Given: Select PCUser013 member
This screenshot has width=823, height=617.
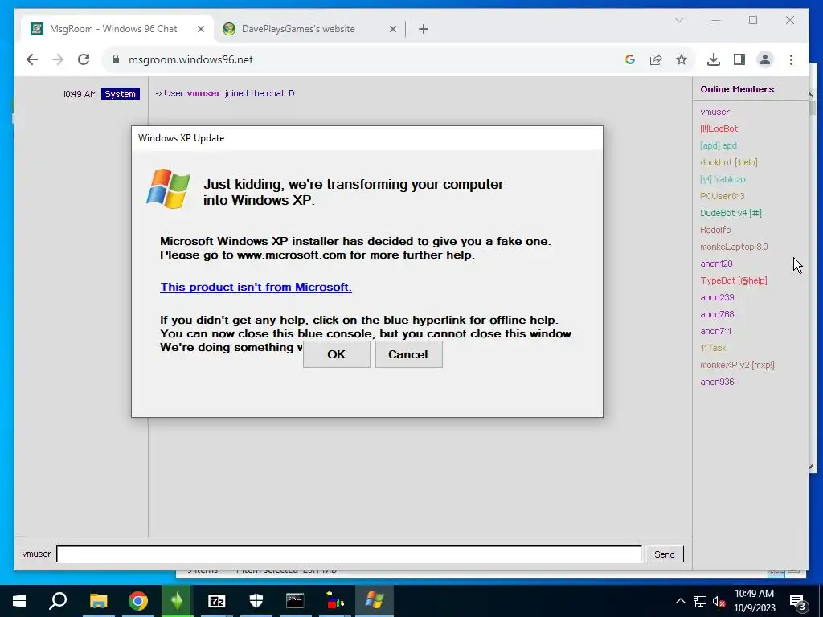Looking at the screenshot, I should click(722, 196).
